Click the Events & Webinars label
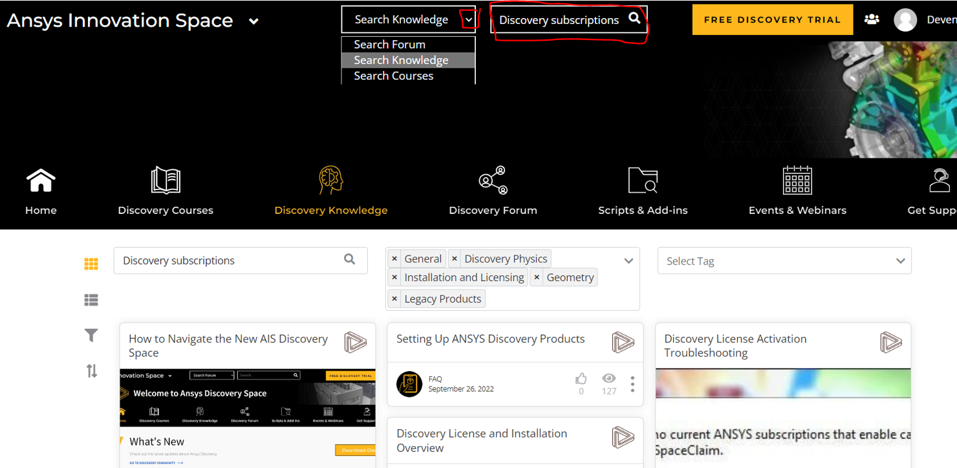This screenshot has width=957, height=468. (x=797, y=210)
